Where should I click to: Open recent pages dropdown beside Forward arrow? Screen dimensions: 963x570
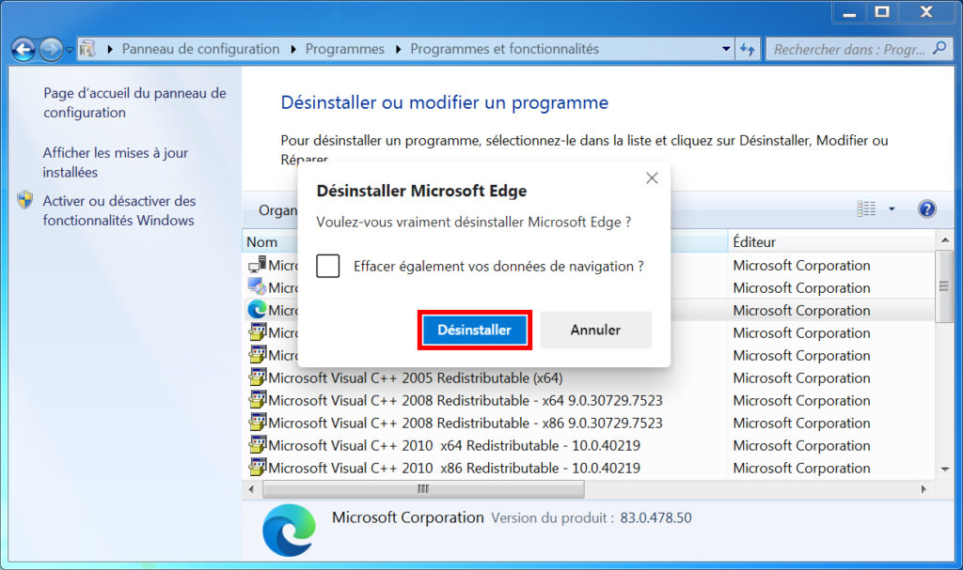(x=70, y=50)
